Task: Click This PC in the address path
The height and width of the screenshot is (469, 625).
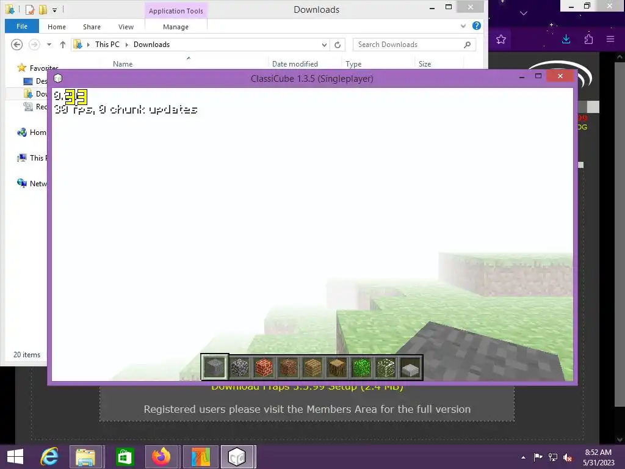Action: click(107, 44)
